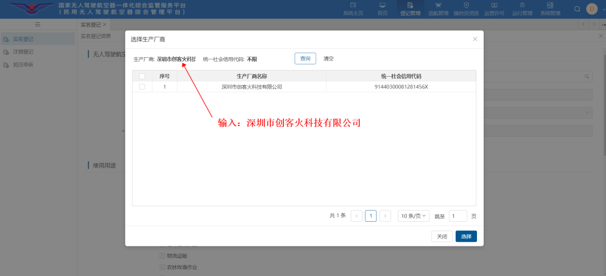Tick the 物流运输 usage checkbox
Image resolution: width=606 pixels, height=276 pixels.
[163, 256]
